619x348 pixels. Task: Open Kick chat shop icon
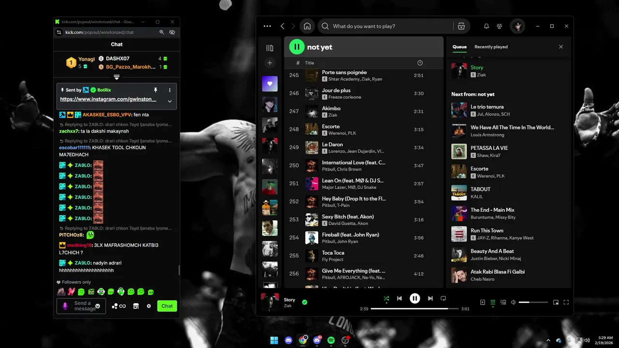click(136, 306)
